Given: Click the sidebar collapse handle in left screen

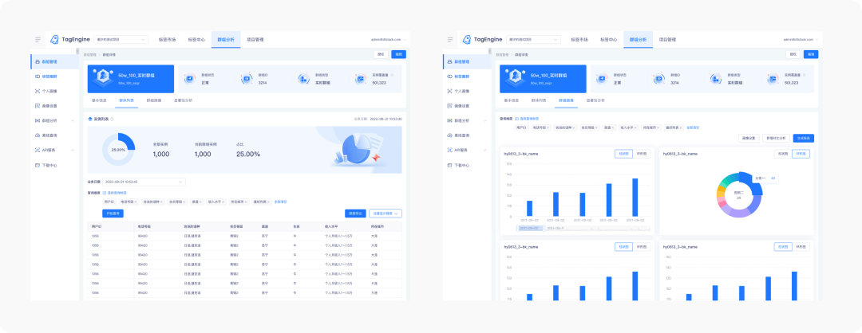Looking at the screenshot, I should point(78,51).
